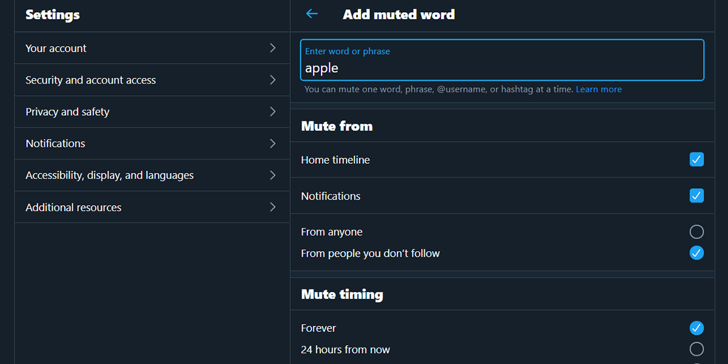Image resolution: width=728 pixels, height=364 pixels.
Task: Select the From anyone radio button
Action: [696, 232]
